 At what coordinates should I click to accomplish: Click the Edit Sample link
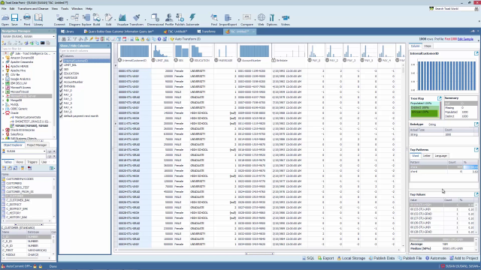(x=465, y=39)
